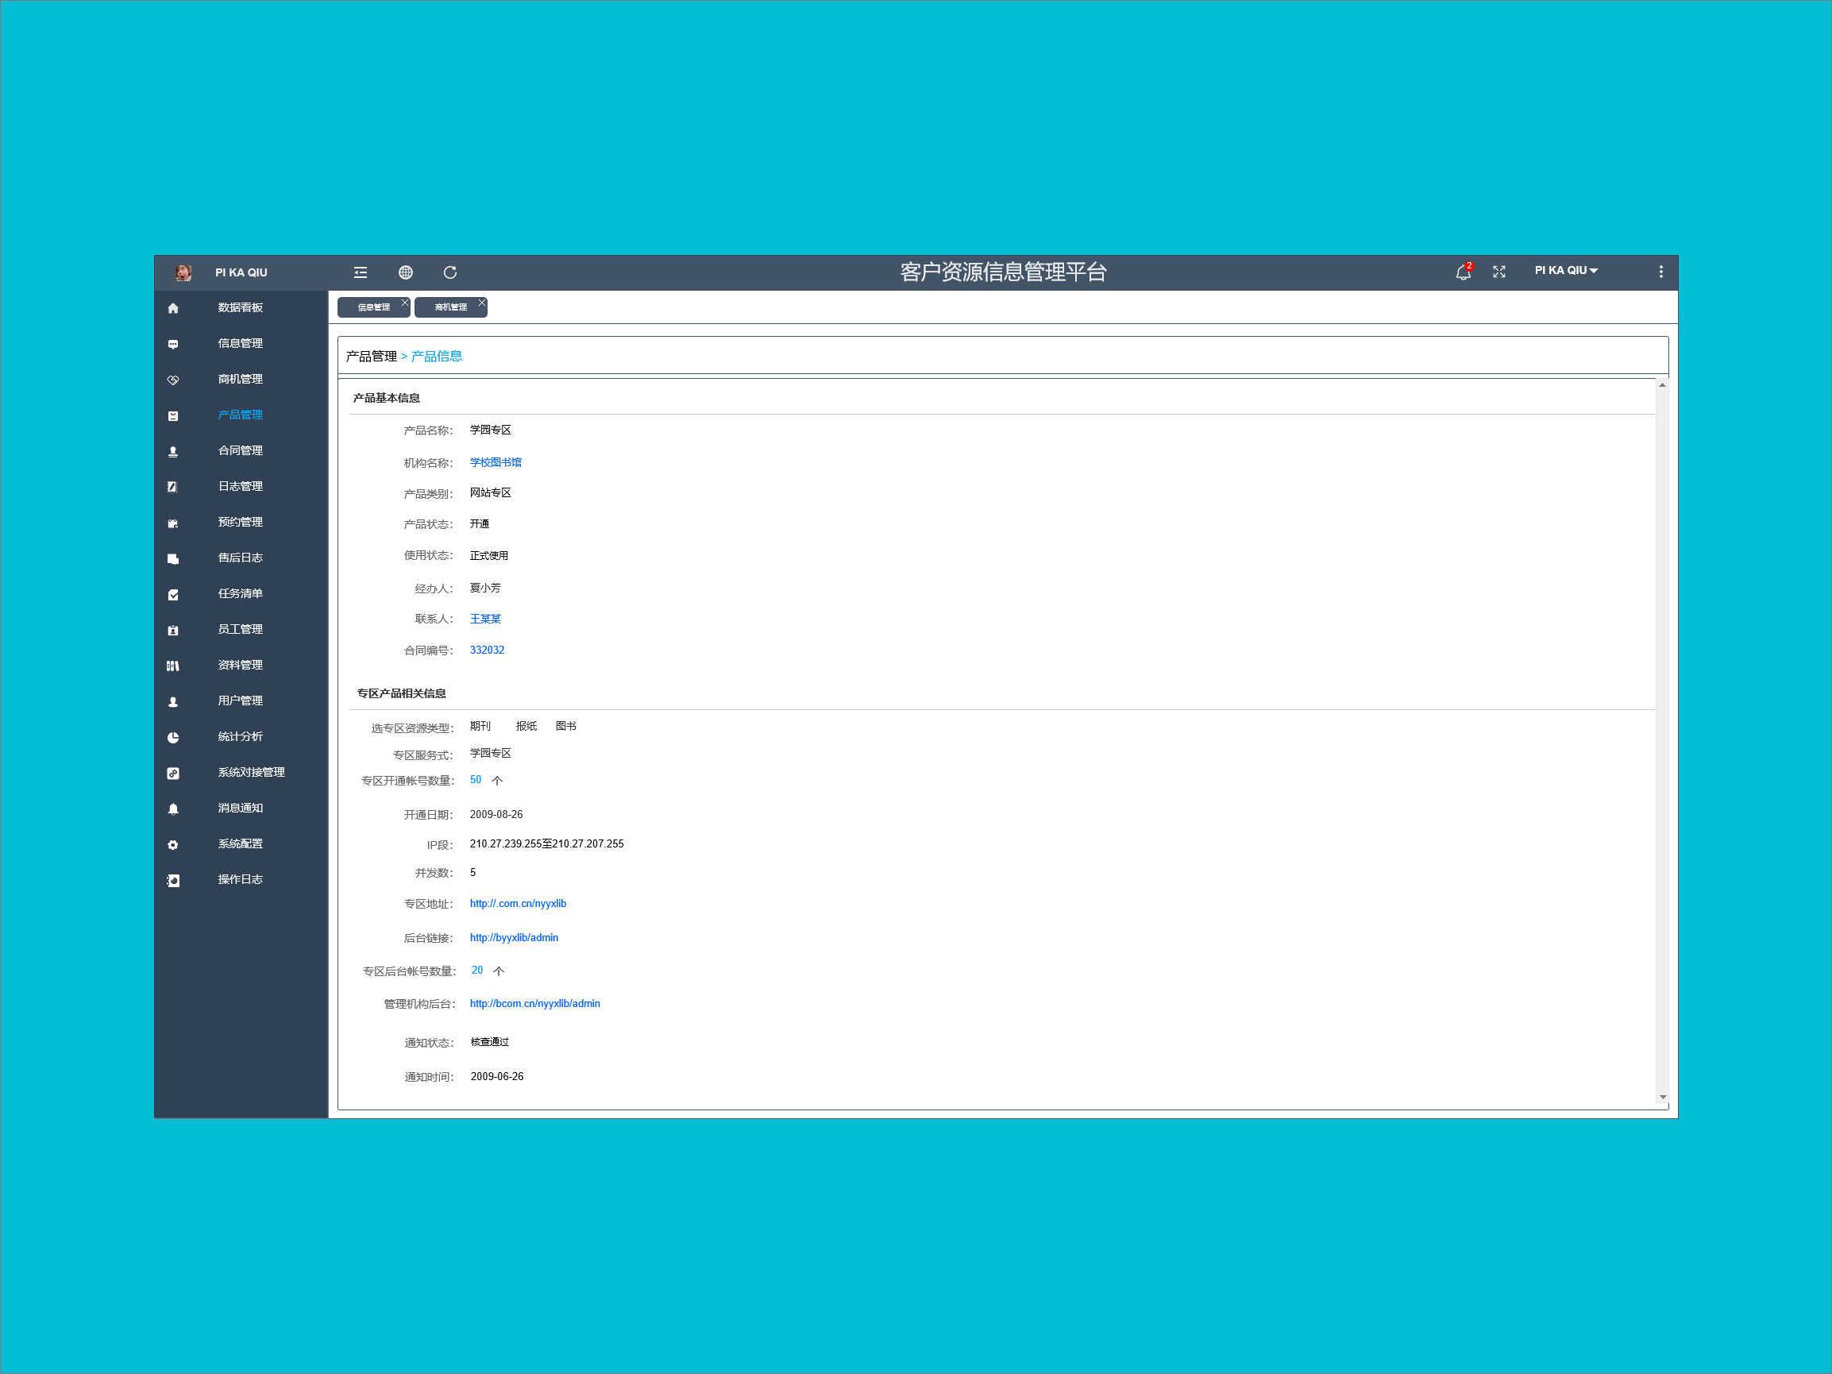Click the scrollbar up arrow
This screenshot has height=1374, width=1832.
coord(1662,385)
